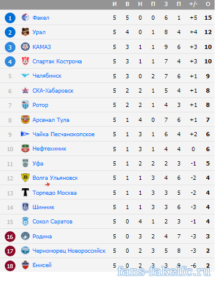Click the О points column header
Image resolution: width=217 pixels, height=282 pixels.
(208, 4)
